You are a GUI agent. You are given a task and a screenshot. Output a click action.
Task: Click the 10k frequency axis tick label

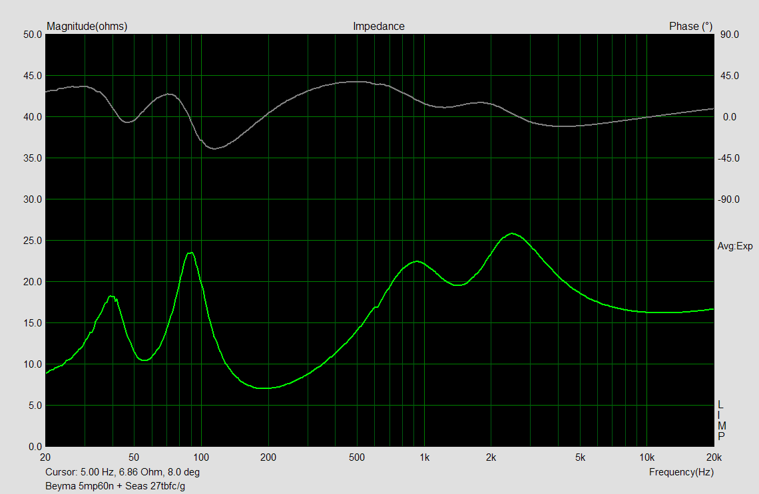[x=646, y=457]
